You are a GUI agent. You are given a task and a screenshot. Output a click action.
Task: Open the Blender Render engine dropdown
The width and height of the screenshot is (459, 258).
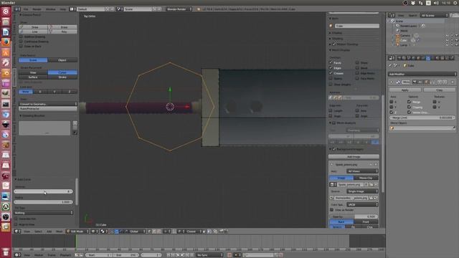click(x=179, y=9)
